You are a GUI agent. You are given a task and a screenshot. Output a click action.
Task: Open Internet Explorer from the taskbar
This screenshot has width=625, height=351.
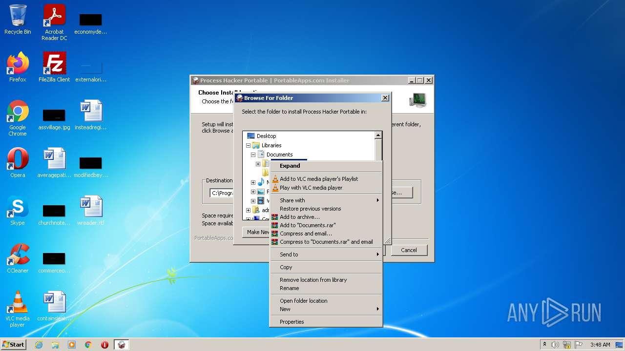pyautogui.click(x=39, y=345)
